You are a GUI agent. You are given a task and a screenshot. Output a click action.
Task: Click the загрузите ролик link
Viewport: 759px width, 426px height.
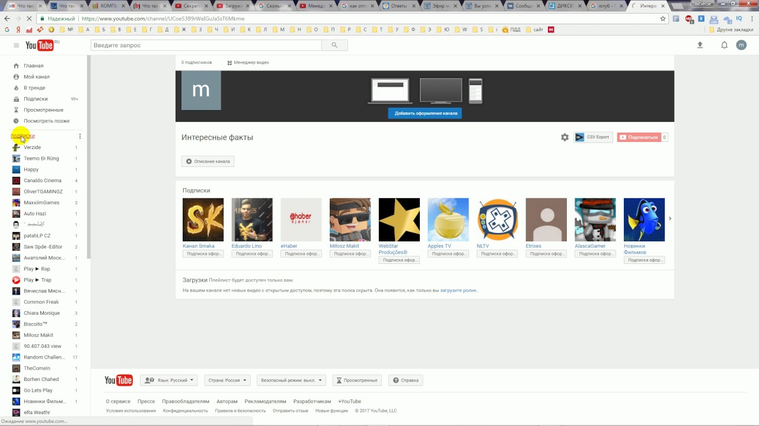tap(458, 291)
